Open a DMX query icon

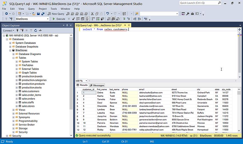[x=77, y=14]
